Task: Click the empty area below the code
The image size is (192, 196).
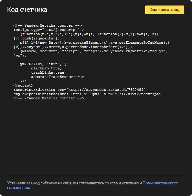Action: coord(95,138)
